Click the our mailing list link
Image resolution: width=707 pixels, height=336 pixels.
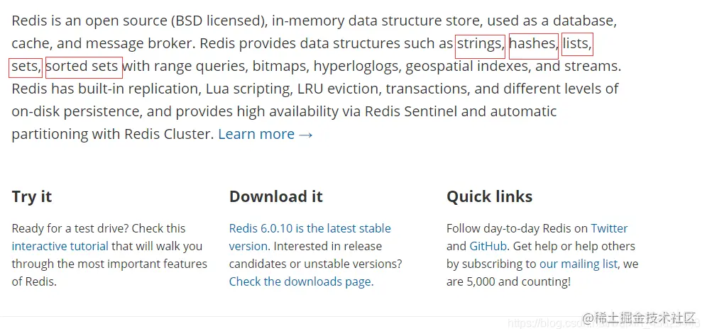tap(579, 264)
